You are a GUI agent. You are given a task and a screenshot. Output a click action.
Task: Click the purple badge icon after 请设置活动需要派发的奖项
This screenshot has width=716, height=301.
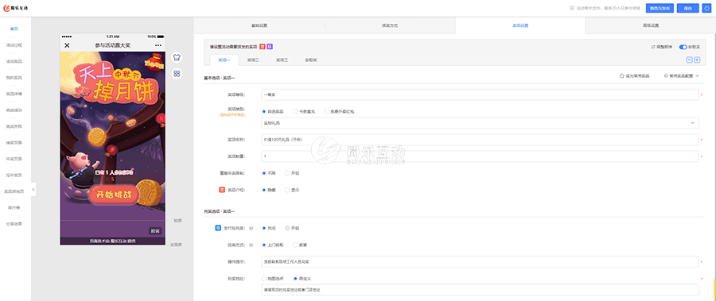(x=270, y=47)
